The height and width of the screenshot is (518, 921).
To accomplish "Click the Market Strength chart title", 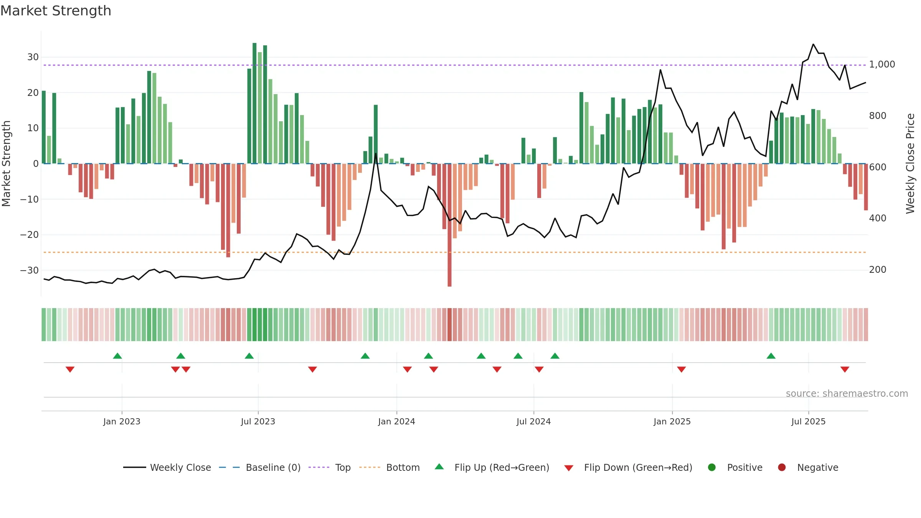I will (56, 11).
